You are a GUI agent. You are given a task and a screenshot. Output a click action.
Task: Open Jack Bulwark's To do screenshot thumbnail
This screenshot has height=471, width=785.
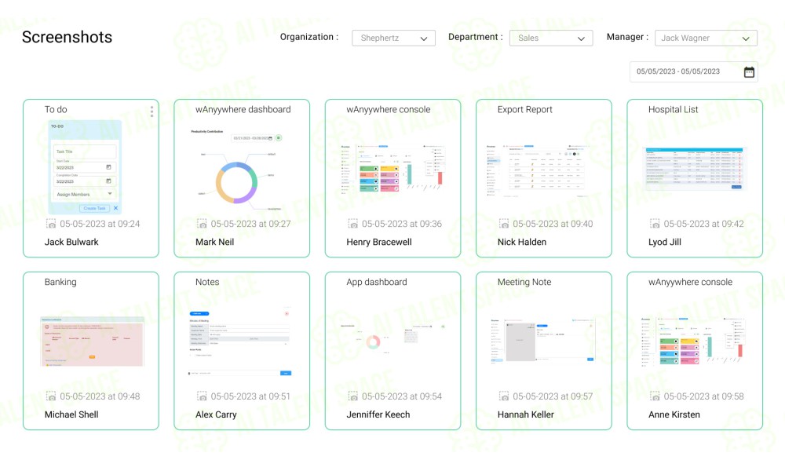pos(85,167)
